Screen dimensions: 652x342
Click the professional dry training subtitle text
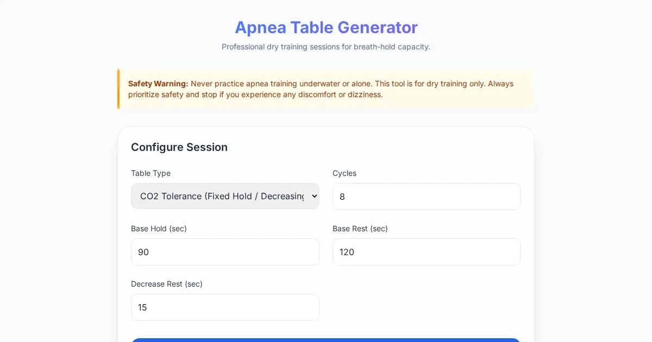[326, 47]
